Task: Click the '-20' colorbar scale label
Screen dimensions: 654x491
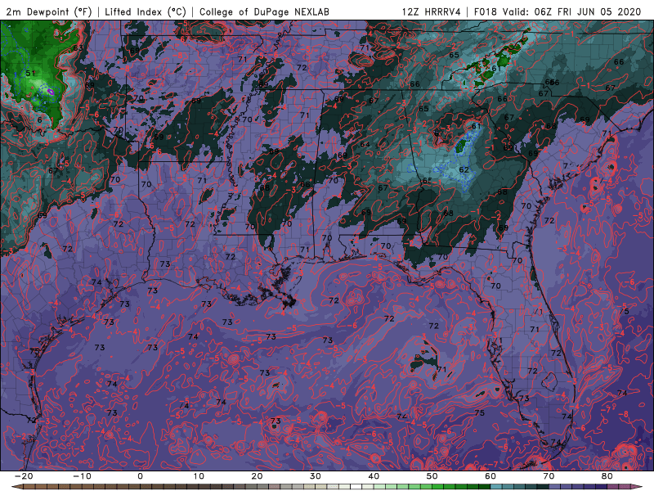Action: tap(24, 476)
